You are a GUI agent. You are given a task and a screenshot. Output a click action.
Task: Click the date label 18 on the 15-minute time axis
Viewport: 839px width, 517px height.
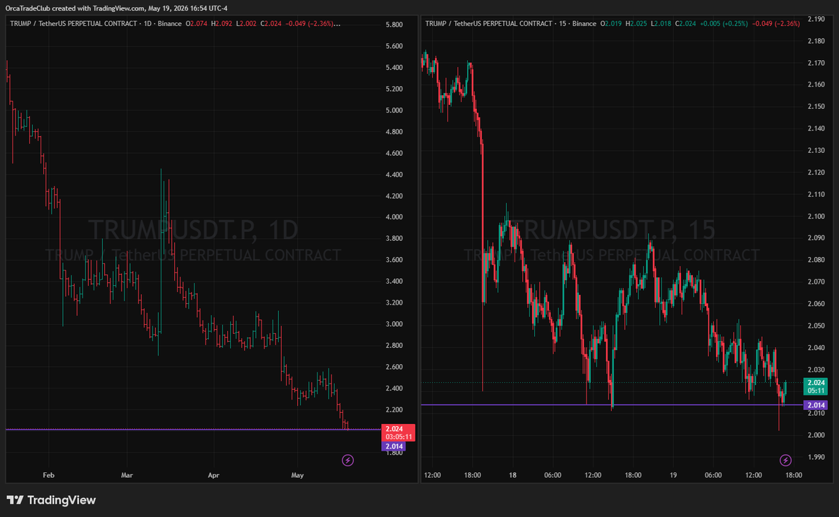coord(512,475)
